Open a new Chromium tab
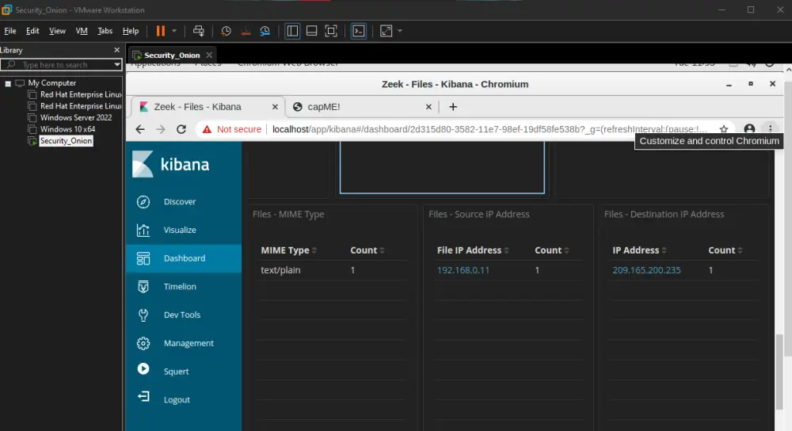The width and height of the screenshot is (792, 431). tap(453, 107)
